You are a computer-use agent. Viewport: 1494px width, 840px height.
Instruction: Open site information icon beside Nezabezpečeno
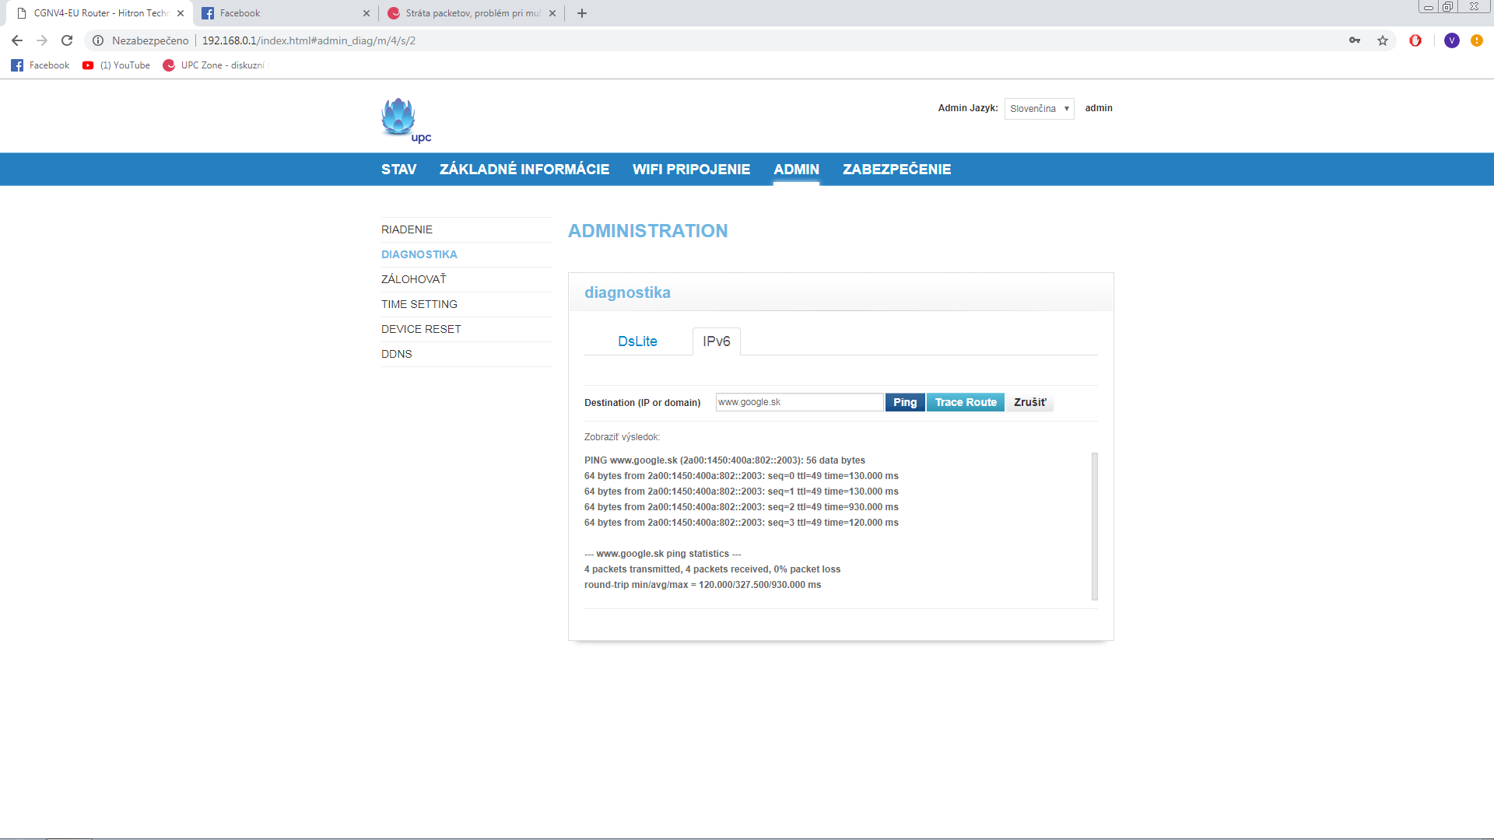pyautogui.click(x=98, y=40)
